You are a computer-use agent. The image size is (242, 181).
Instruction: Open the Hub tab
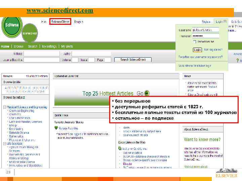[44, 22]
